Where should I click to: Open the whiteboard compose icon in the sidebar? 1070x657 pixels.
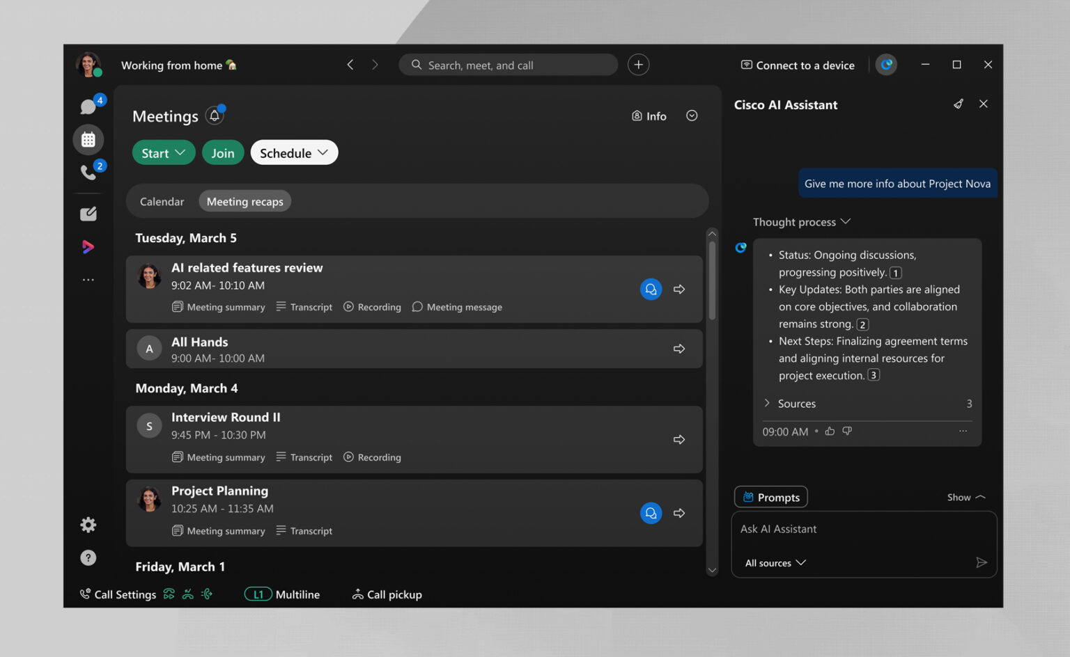click(x=88, y=213)
